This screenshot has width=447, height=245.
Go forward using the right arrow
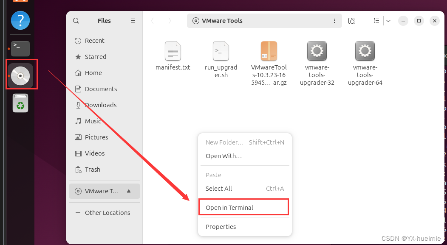(170, 21)
